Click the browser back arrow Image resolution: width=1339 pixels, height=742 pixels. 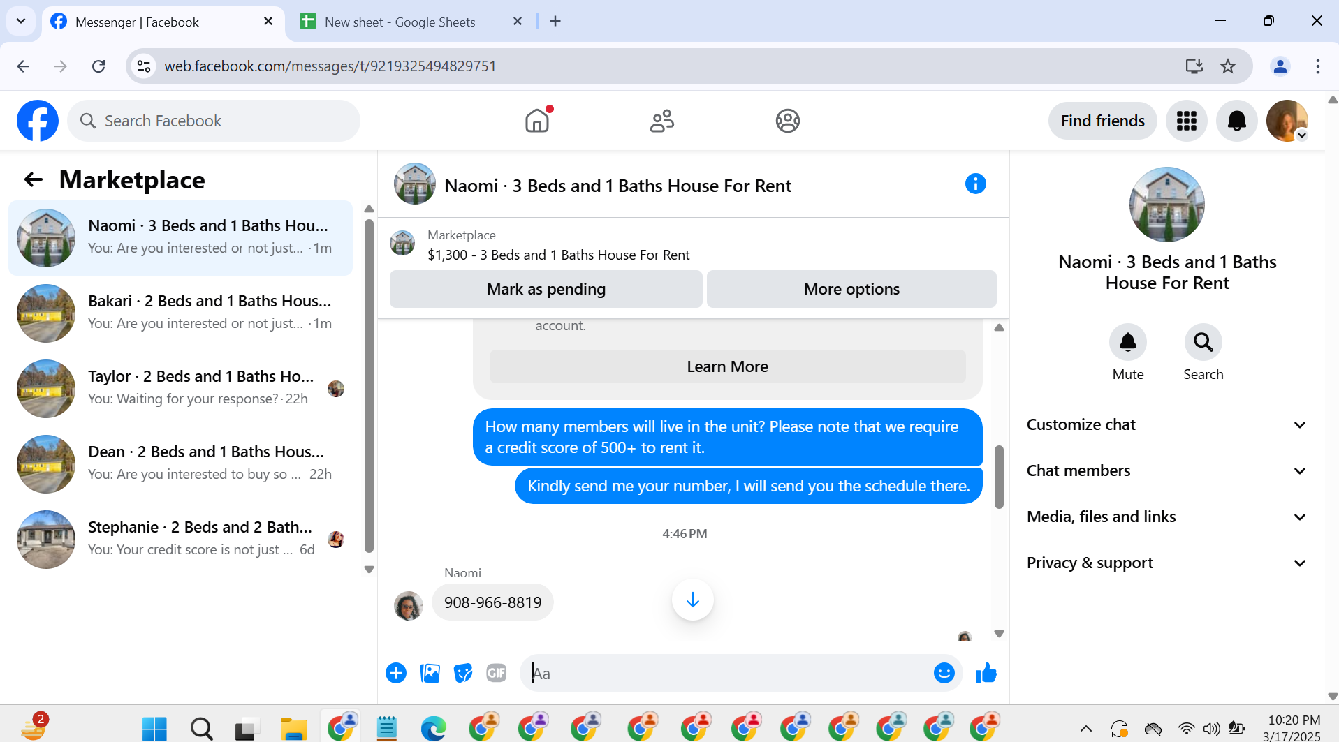pos(23,66)
